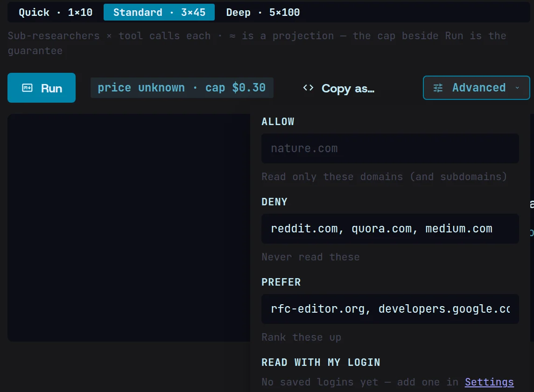Select the Quick · 1×10 preset
This screenshot has height=392, width=534.
pos(56,13)
